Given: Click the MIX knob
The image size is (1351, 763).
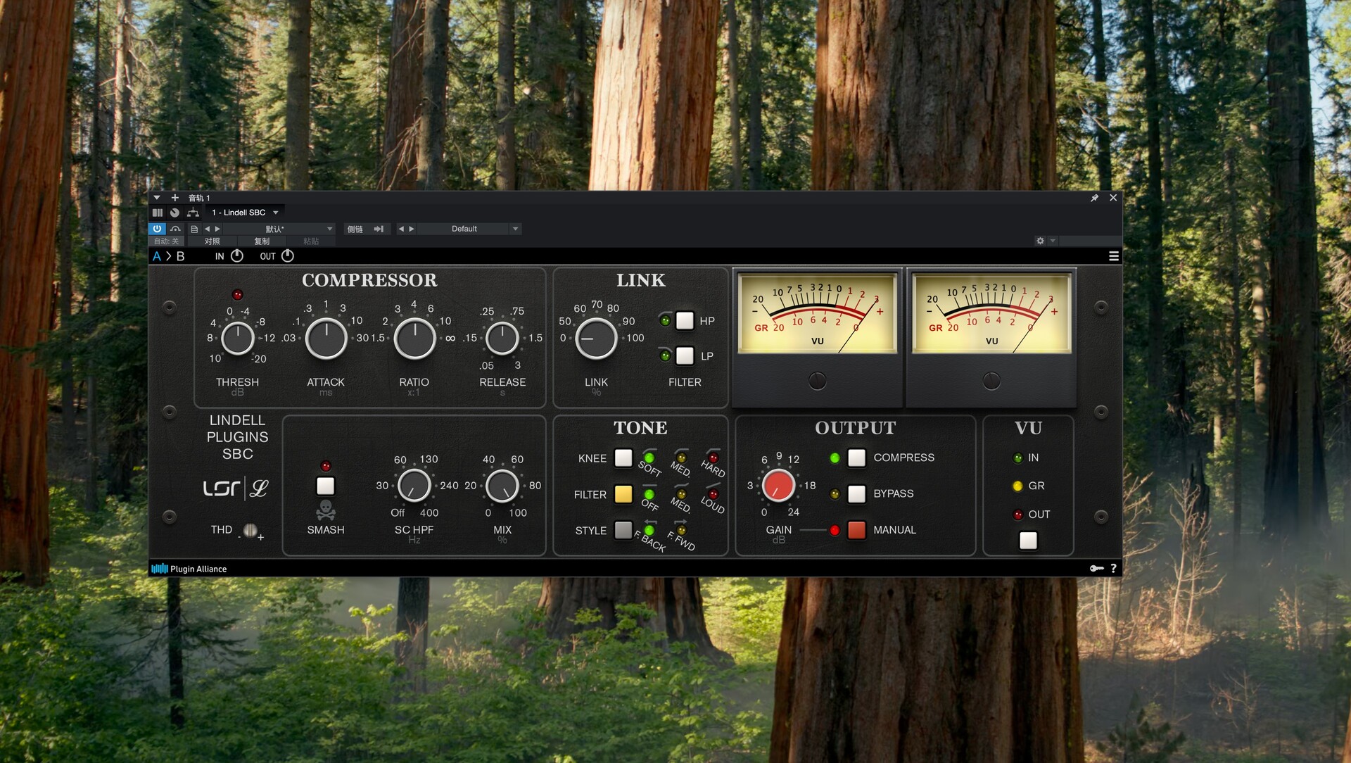Looking at the screenshot, I should (x=502, y=486).
